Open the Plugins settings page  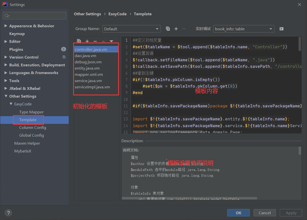(x=16, y=49)
